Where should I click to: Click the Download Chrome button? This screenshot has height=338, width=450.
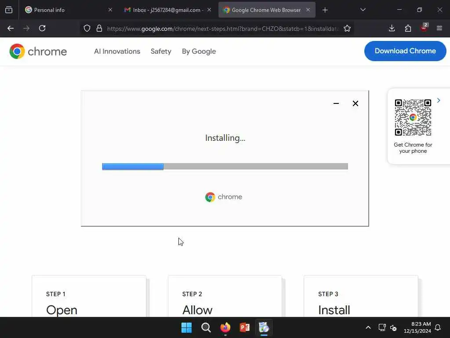(x=405, y=51)
